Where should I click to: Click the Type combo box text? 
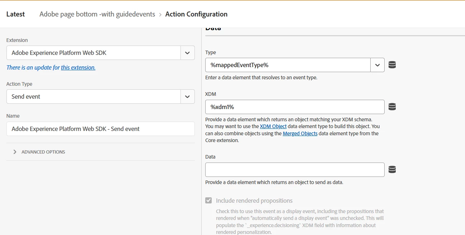[288, 65]
